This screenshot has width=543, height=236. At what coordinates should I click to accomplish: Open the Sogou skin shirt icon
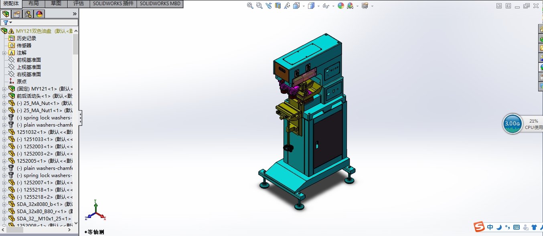point(534,227)
